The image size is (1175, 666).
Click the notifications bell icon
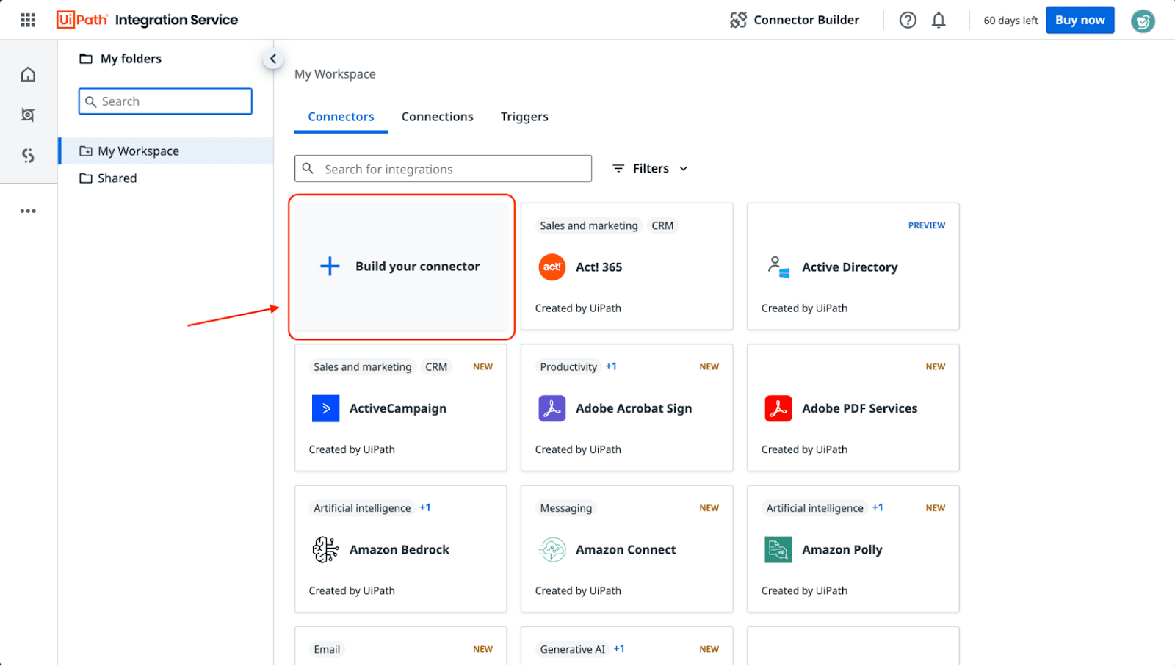pyautogui.click(x=939, y=20)
